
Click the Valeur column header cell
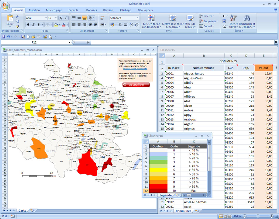pyautogui.click(x=263, y=68)
